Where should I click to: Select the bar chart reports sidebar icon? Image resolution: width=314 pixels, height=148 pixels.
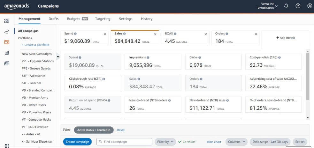(7, 53)
